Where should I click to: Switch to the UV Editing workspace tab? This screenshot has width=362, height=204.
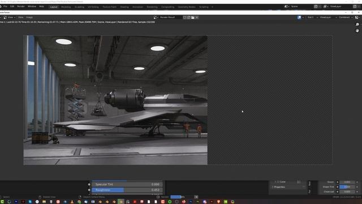[93, 7]
